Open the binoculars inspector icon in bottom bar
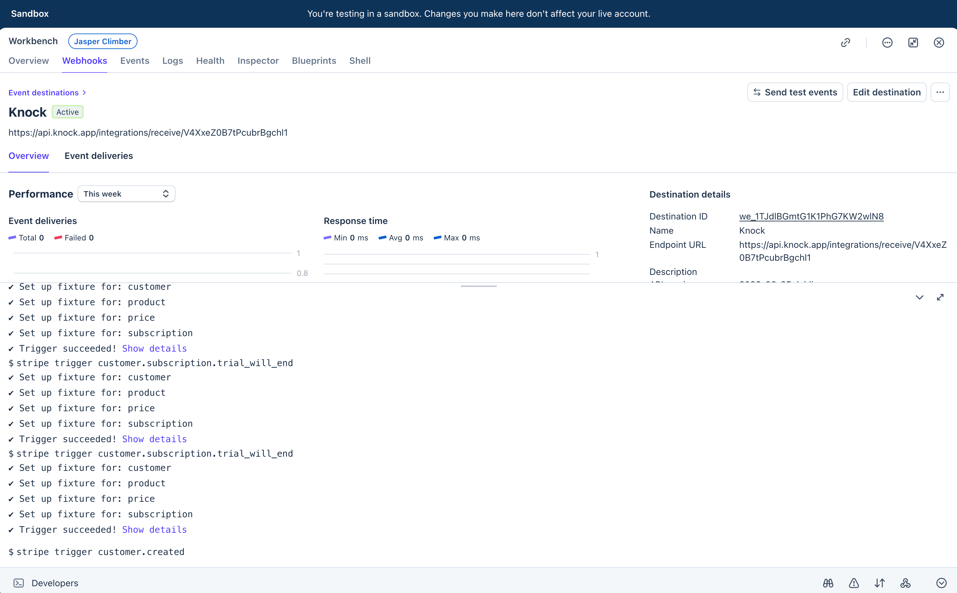The height and width of the screenshot is (593, 957). pos(828,583)
